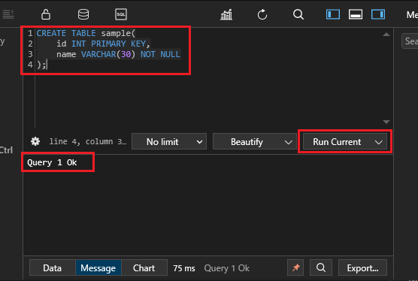Click the 'CREATE TABLE sample(' code line

click(x=86, y=33)
